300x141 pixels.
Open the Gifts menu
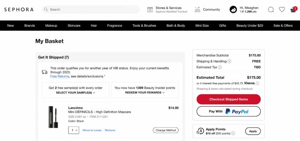pyautogui.click(x=222, y=26)
